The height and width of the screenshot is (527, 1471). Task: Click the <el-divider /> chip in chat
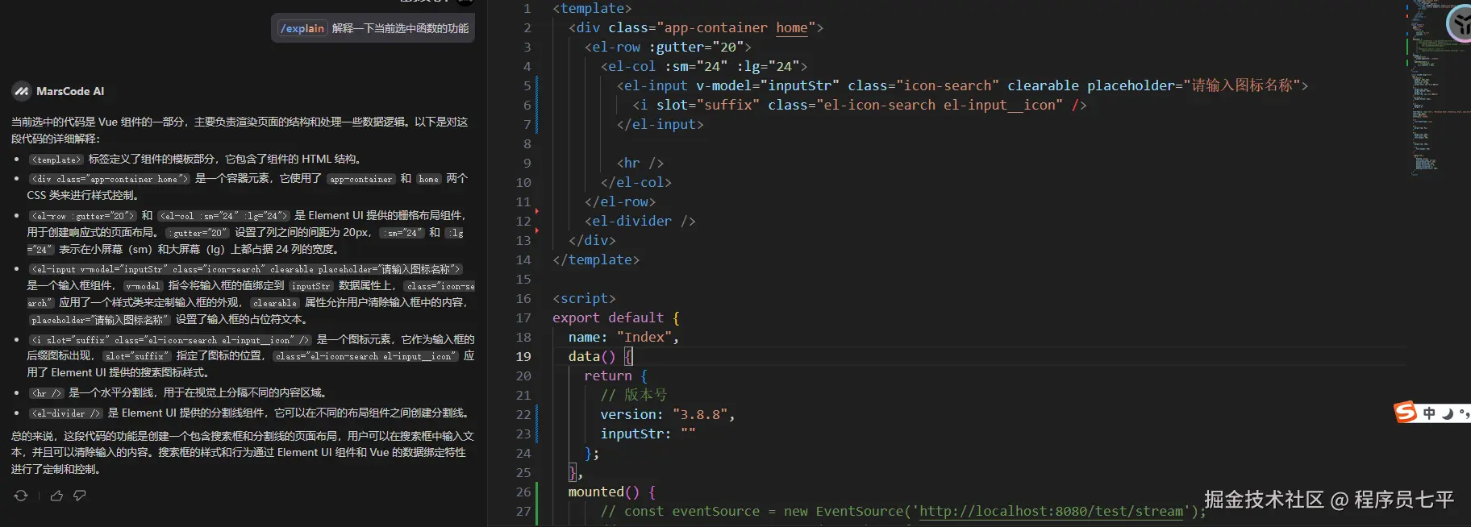pyautogui.click(x=66, y=413)
